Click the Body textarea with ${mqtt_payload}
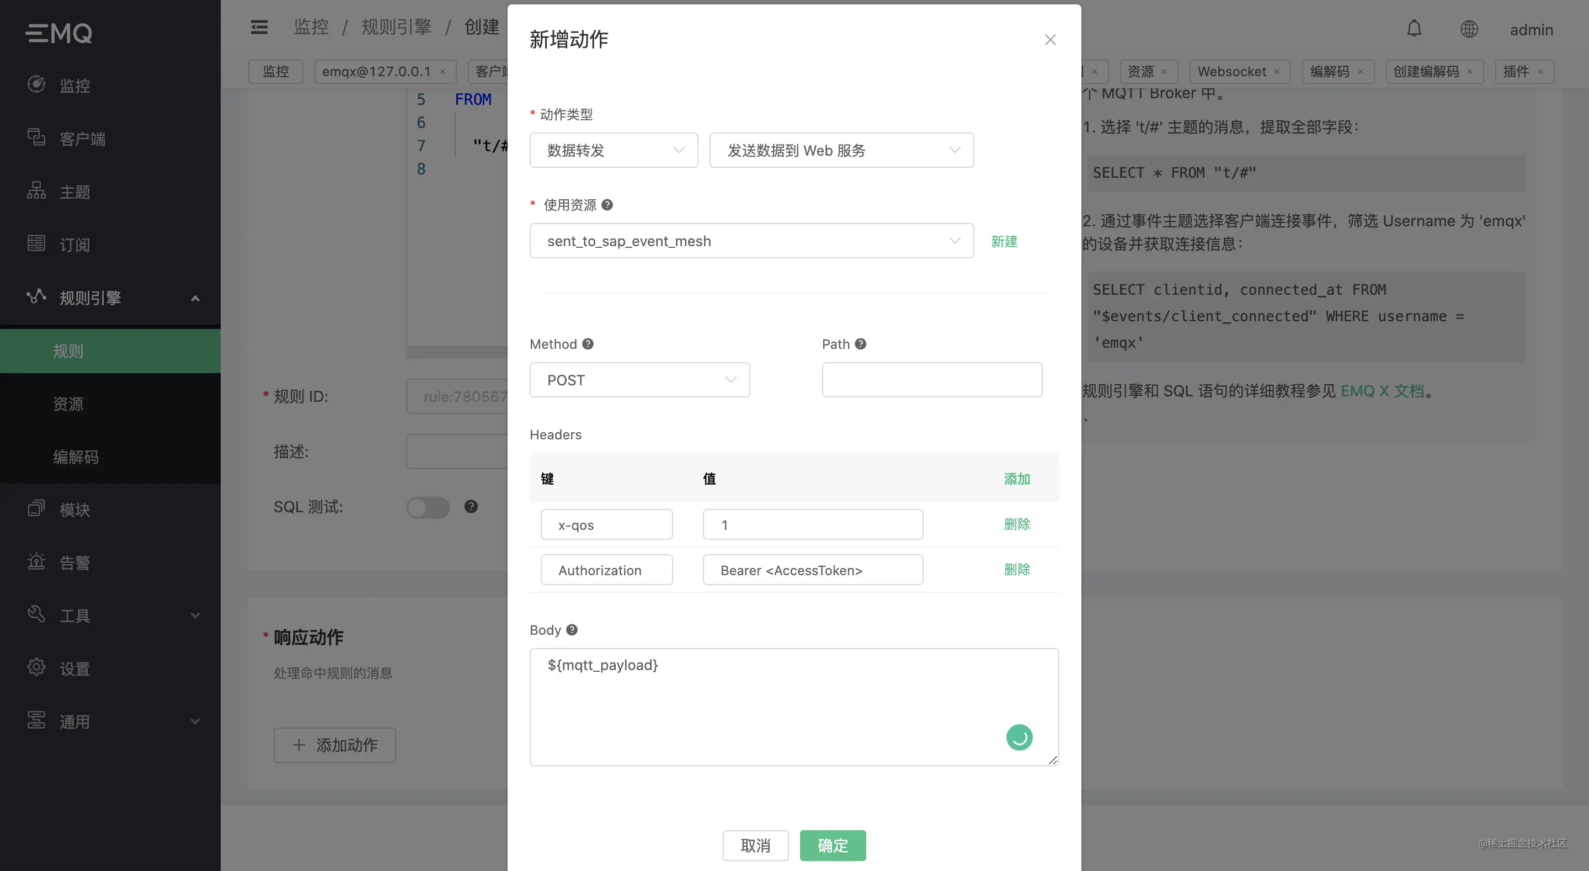Viewport: 1589px width, 871px height. pyautogui.click(x=794, y=707)
